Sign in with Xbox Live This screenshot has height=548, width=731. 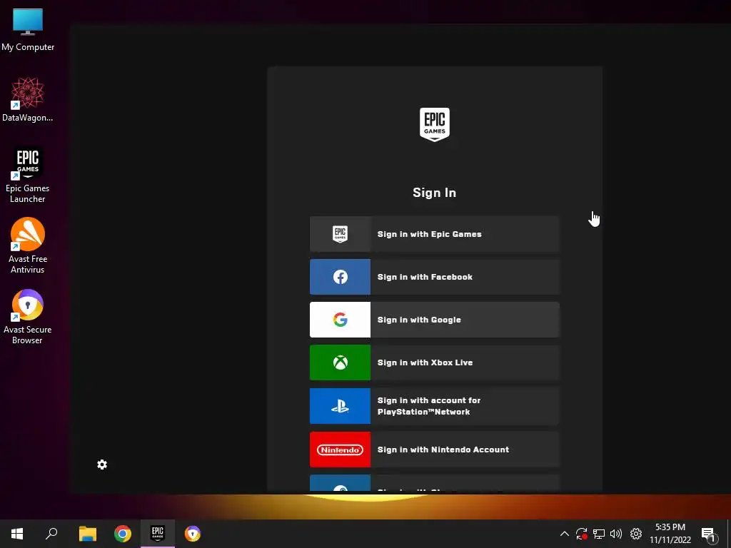435,362
